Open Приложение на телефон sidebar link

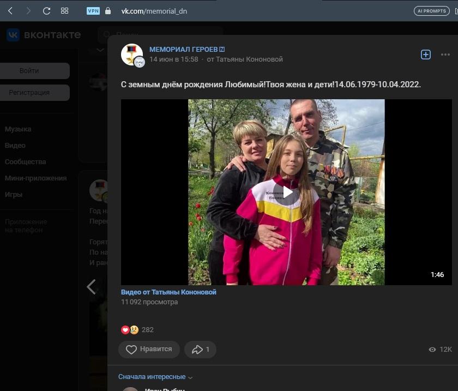click(26, 226)
